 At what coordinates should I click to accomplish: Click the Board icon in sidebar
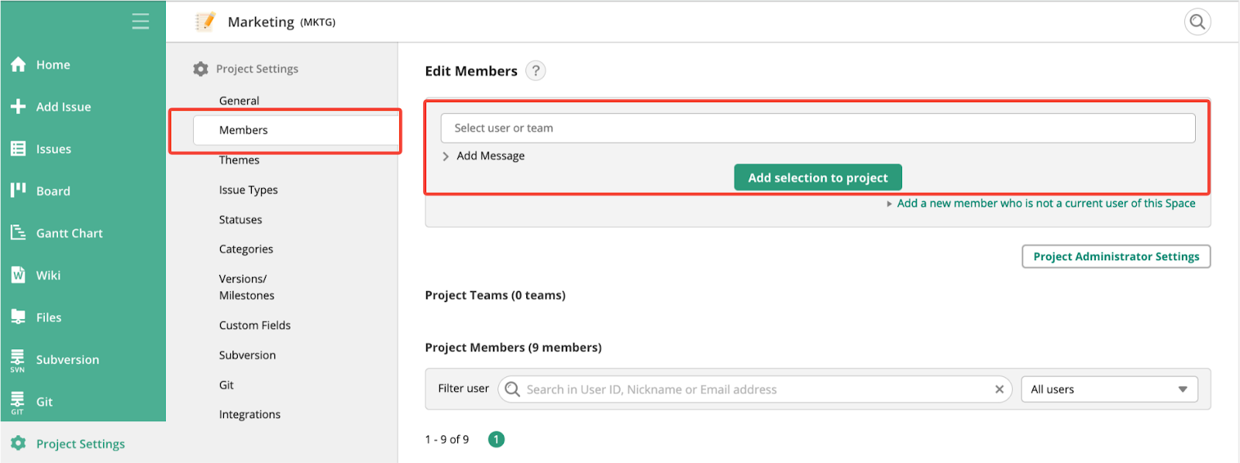(19, 190)
